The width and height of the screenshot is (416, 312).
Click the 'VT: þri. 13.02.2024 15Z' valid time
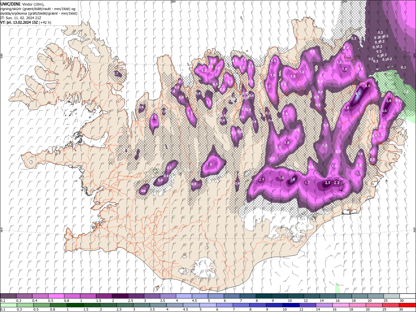tap(19, 22)
